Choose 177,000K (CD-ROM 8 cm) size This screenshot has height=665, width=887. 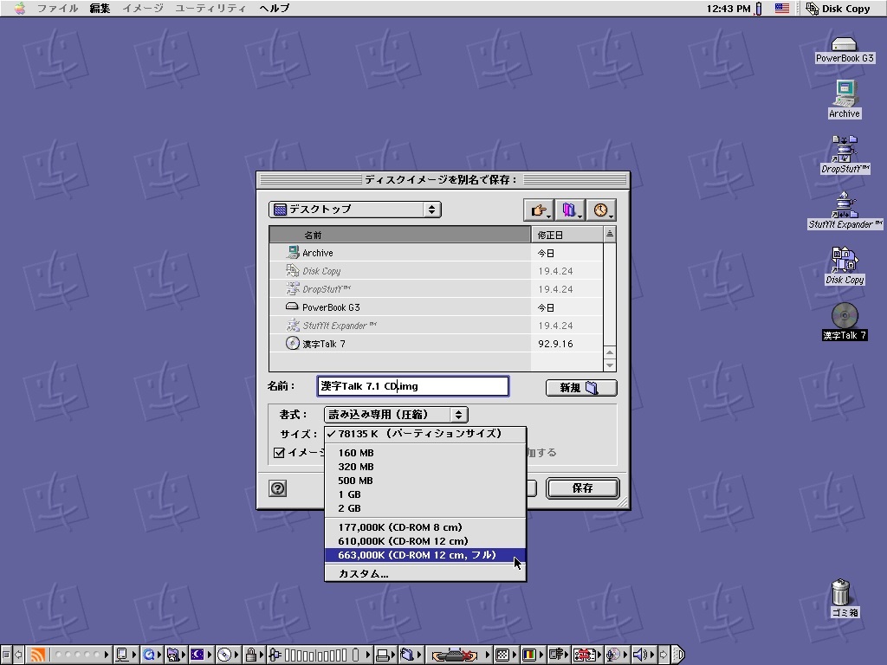[x=425, y=527]
